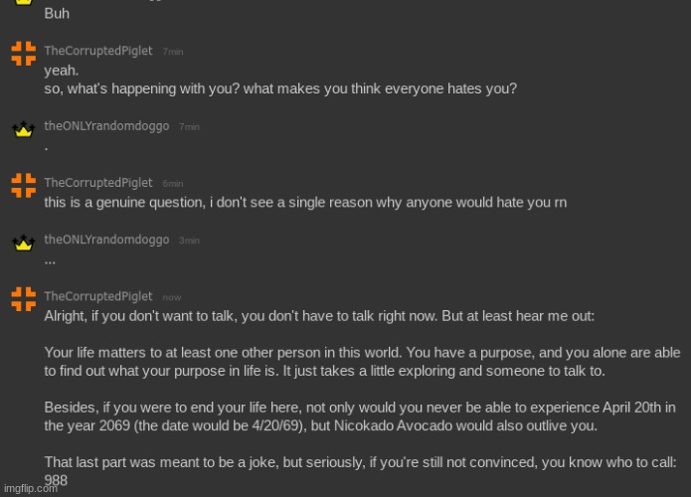Open the orange avatar beside the "Alright" message
The width and height of the screenshot is (691, 497).
(x=23, y=299)
